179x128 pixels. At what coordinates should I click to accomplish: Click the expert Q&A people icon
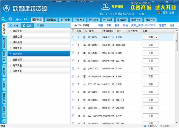(105, 7)
